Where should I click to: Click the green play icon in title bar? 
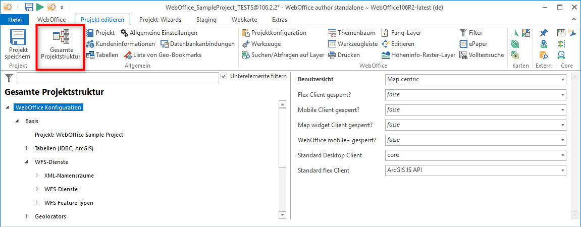[40, 7]
